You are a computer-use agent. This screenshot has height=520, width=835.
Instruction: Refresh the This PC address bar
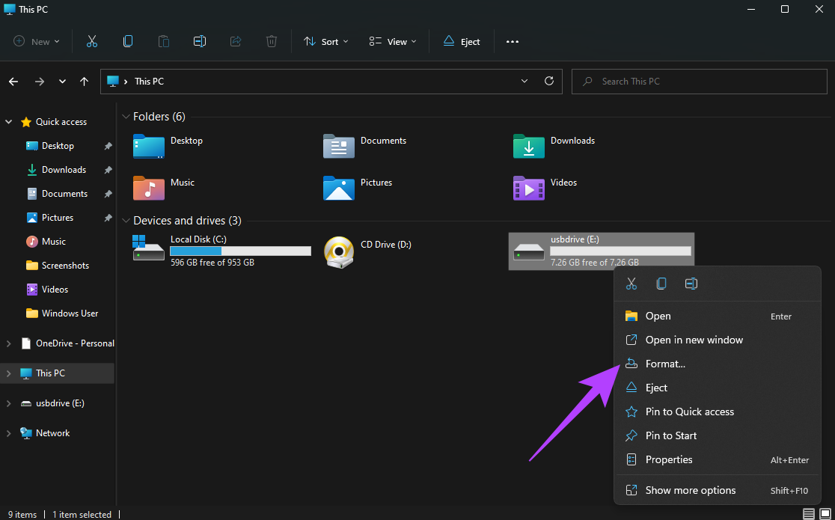click(x=549, y=81)
